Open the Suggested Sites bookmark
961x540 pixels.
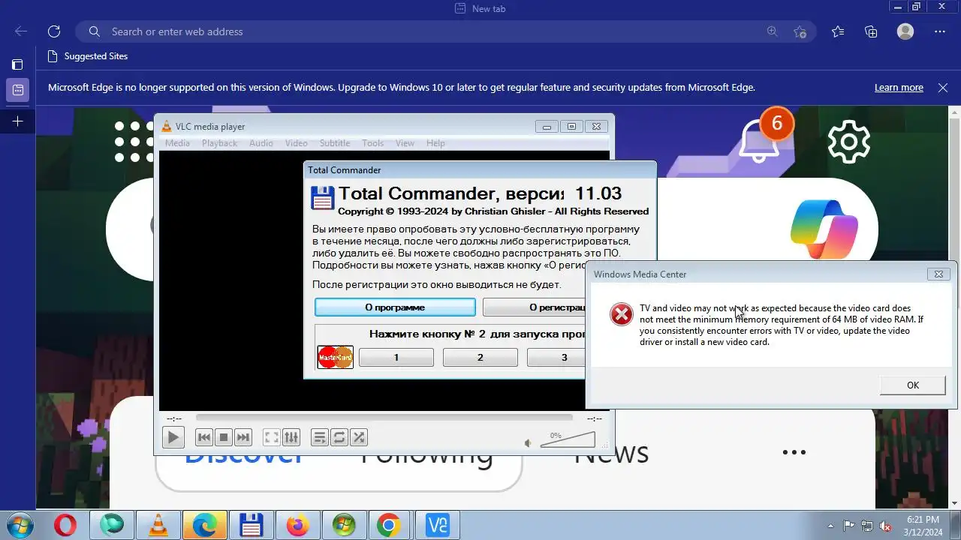[87, 56]
